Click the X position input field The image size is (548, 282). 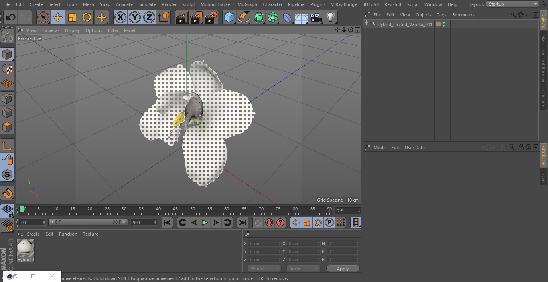tap(264, 244)
